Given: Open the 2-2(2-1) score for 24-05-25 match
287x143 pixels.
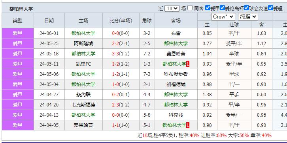Looking at the screenshot, I should pos(121,44).
